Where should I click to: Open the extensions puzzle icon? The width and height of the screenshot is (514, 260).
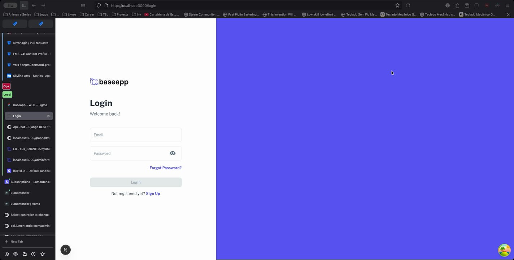coord(457,5)
